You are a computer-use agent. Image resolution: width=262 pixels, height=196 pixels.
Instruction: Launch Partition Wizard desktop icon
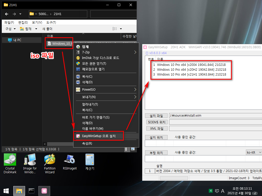point(50,164)
